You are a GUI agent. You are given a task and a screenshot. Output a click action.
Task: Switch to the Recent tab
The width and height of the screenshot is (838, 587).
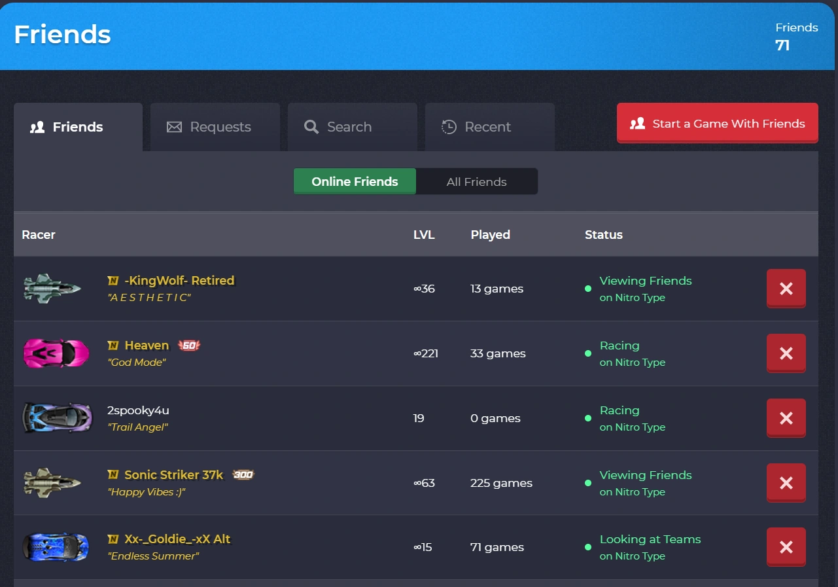(490, 127)
